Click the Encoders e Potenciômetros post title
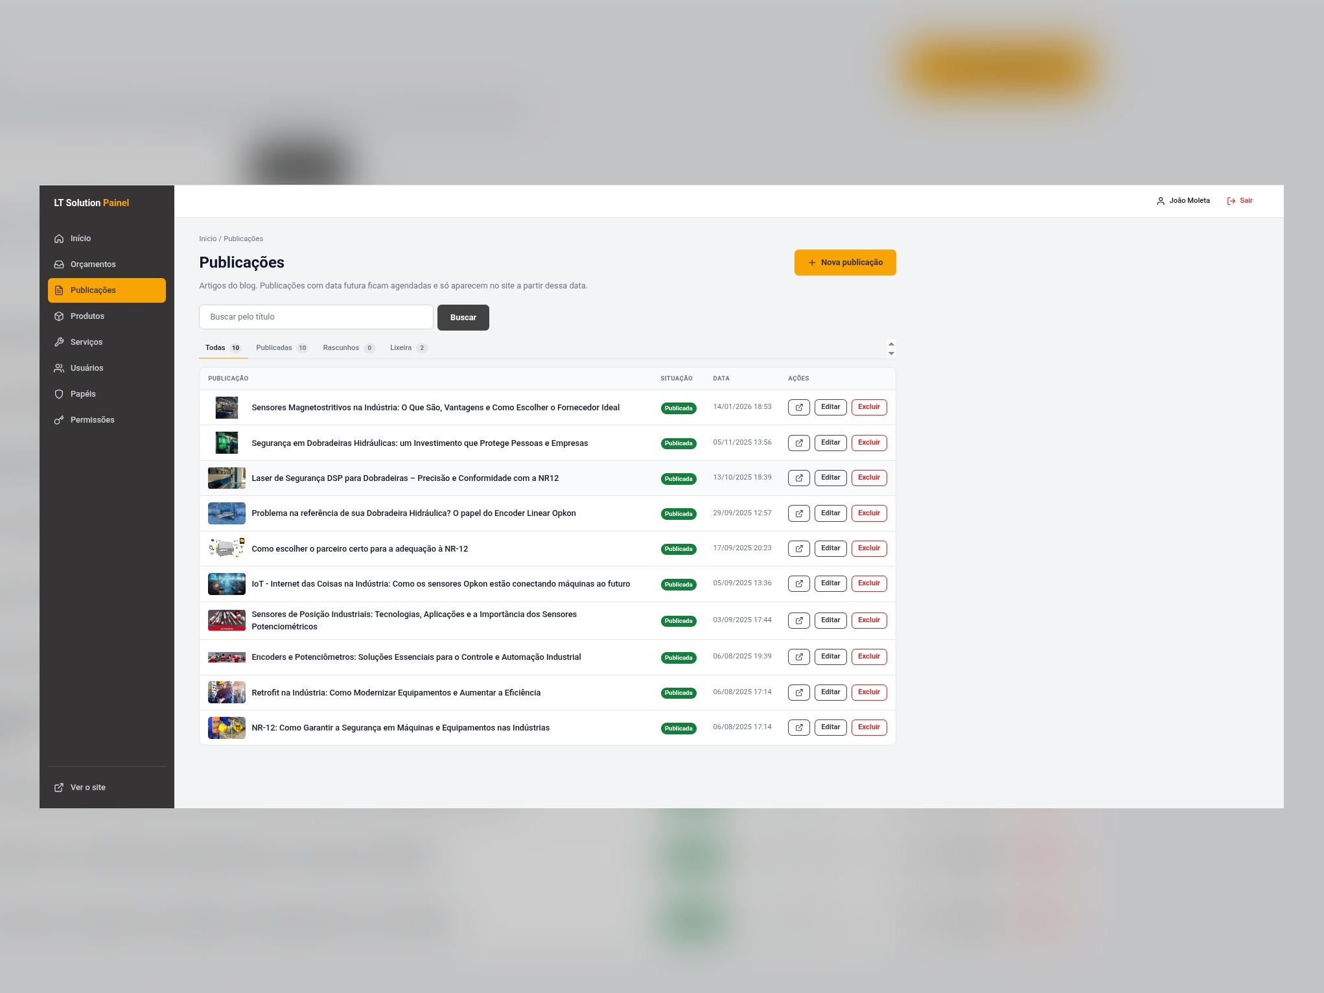Viewport: 1324px width, 993px height. point(416,657)
